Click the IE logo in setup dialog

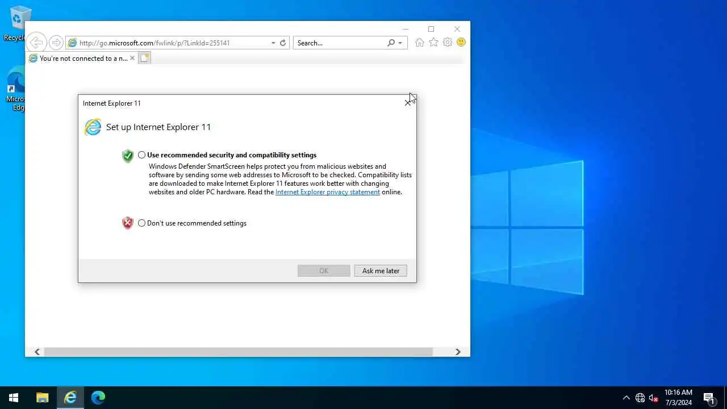coord(93,127)
